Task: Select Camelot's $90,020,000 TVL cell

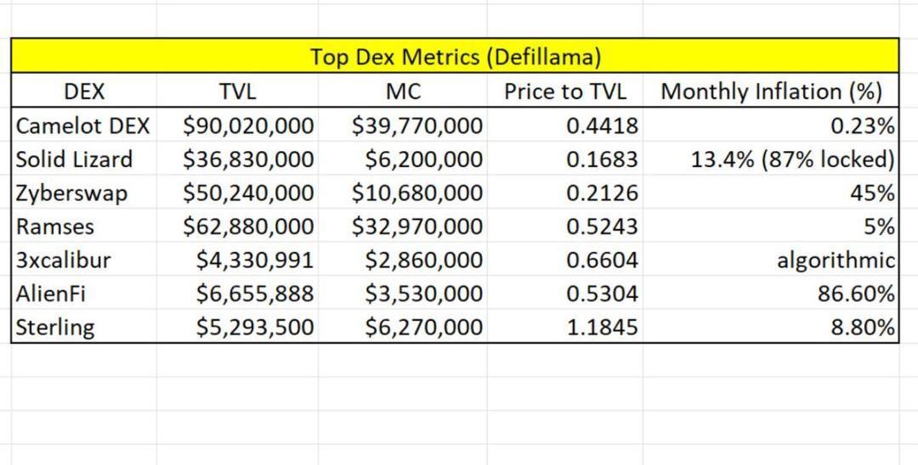Action: tap(248, 126)
